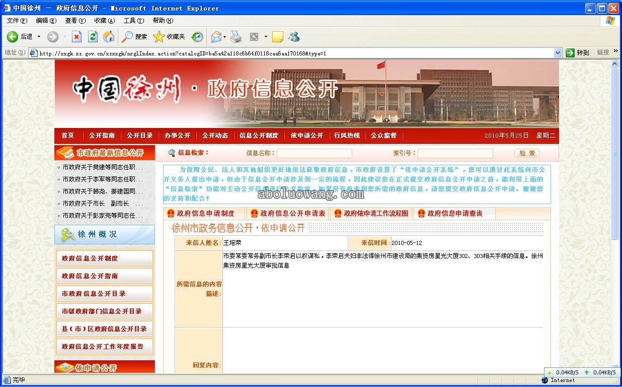
Task: Open sidebar 政府信息公开指南 button
Action: coord(104,276)
